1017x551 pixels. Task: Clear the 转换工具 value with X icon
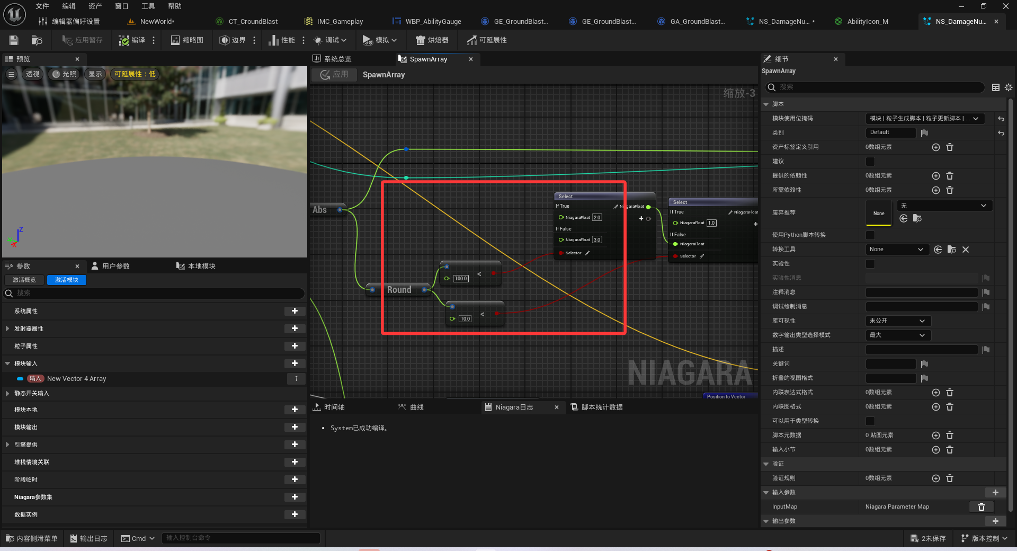(966, 249)
